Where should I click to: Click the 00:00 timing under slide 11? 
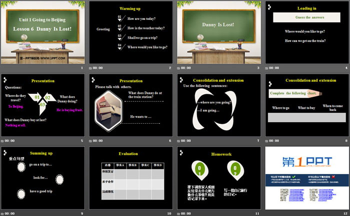pos(186,214)
